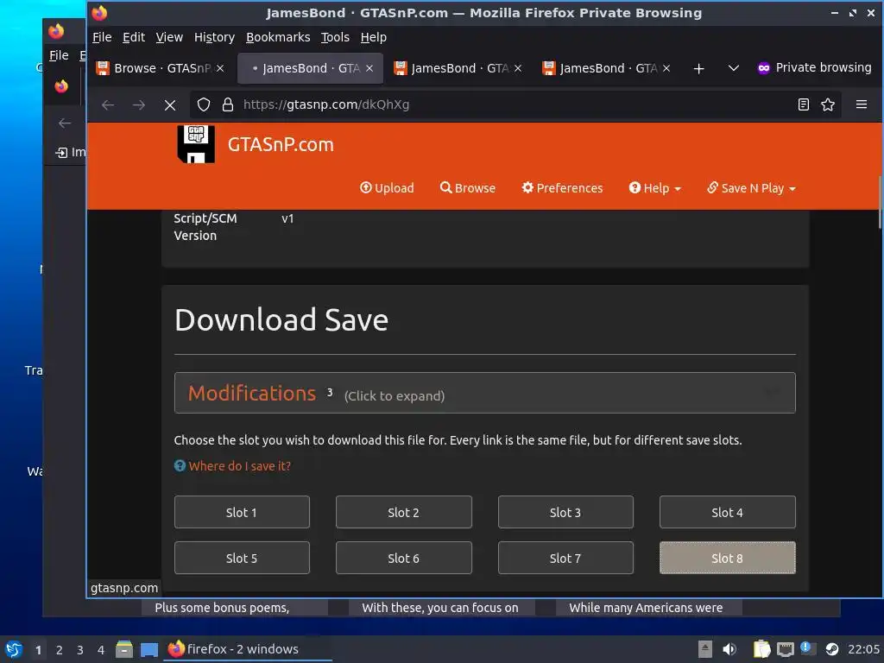Click the padlock site security icon
Screen dimensions: 884x663
228,104
